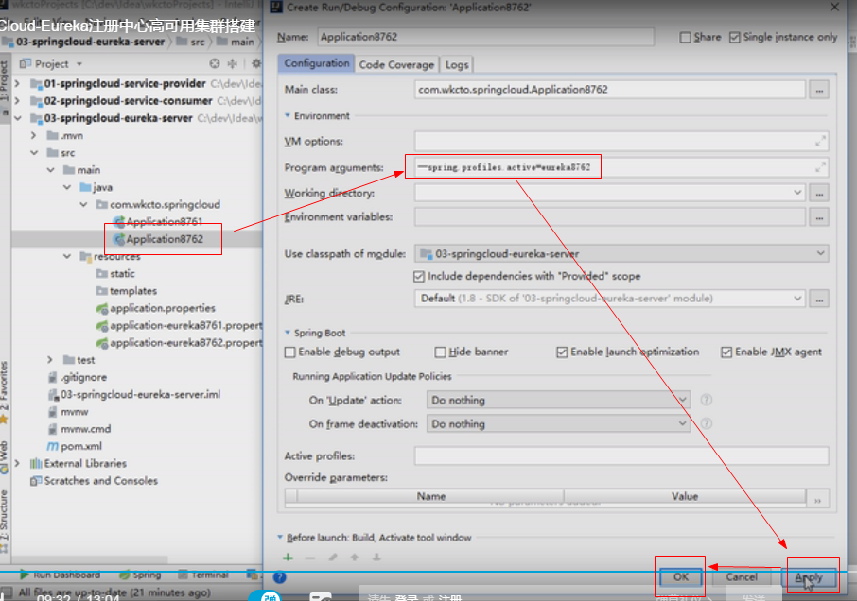Toggle Enable launch optimization checkbox

pyautogui.click(x=561, y=352)
